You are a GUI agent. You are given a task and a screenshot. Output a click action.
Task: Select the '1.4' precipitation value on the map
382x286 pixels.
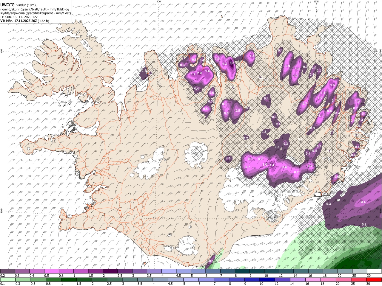pyautogui.click(x=272, y=165)
